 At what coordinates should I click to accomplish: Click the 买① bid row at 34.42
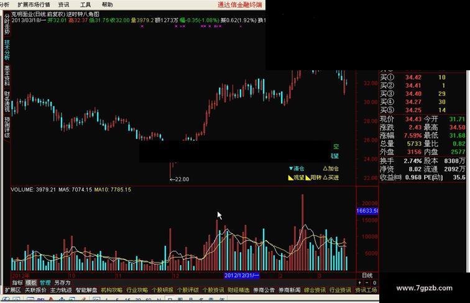pos(413,77)
